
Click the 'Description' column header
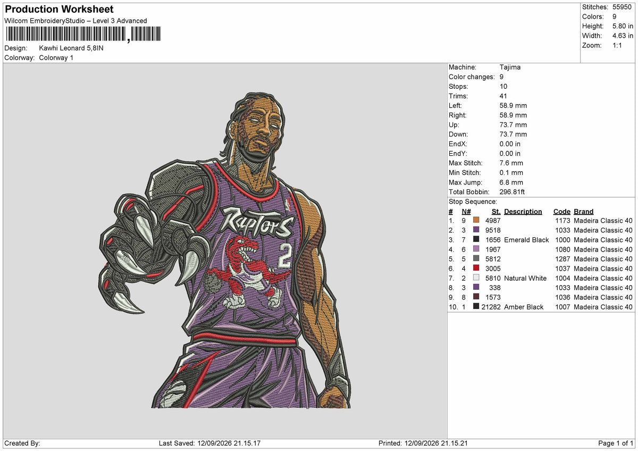pos(523,211)
